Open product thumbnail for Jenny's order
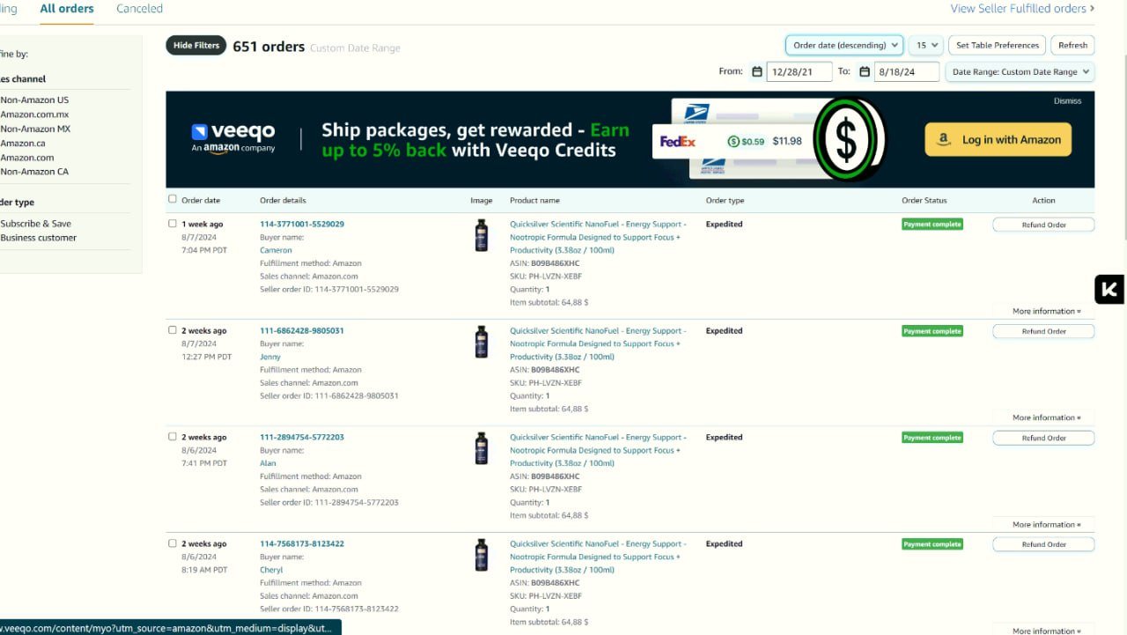The width and height of the screenshot is (1127, 635). 482,342
